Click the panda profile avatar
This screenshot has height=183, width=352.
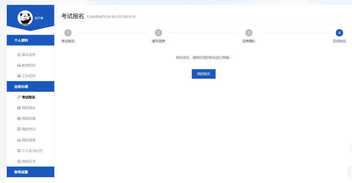(x=25, y=18)
